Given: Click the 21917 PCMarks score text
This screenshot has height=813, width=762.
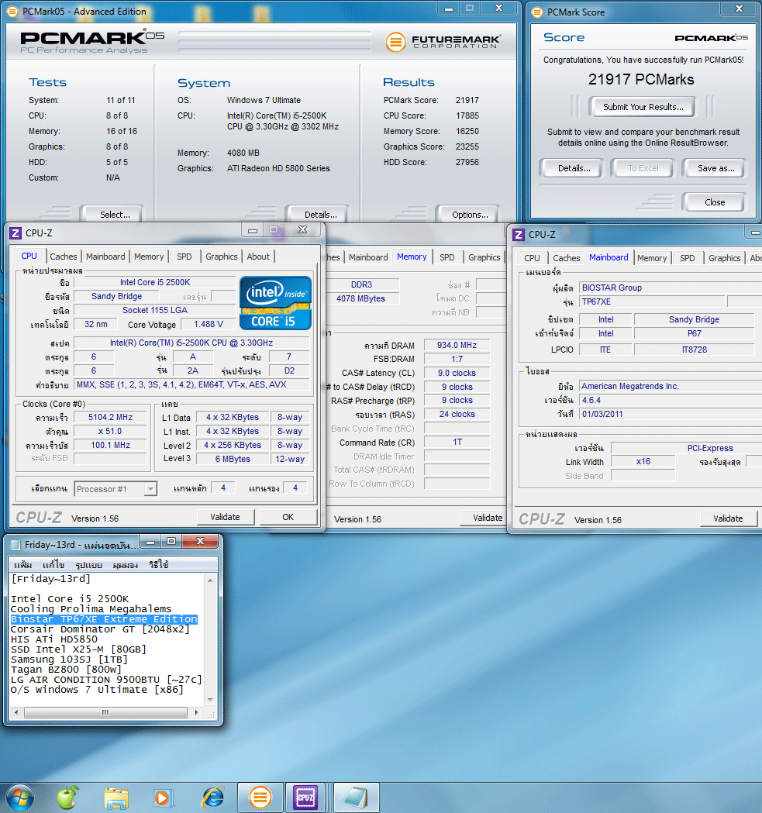Looking at the screenshot, I should pyautogui.click(x=640, y=79).
